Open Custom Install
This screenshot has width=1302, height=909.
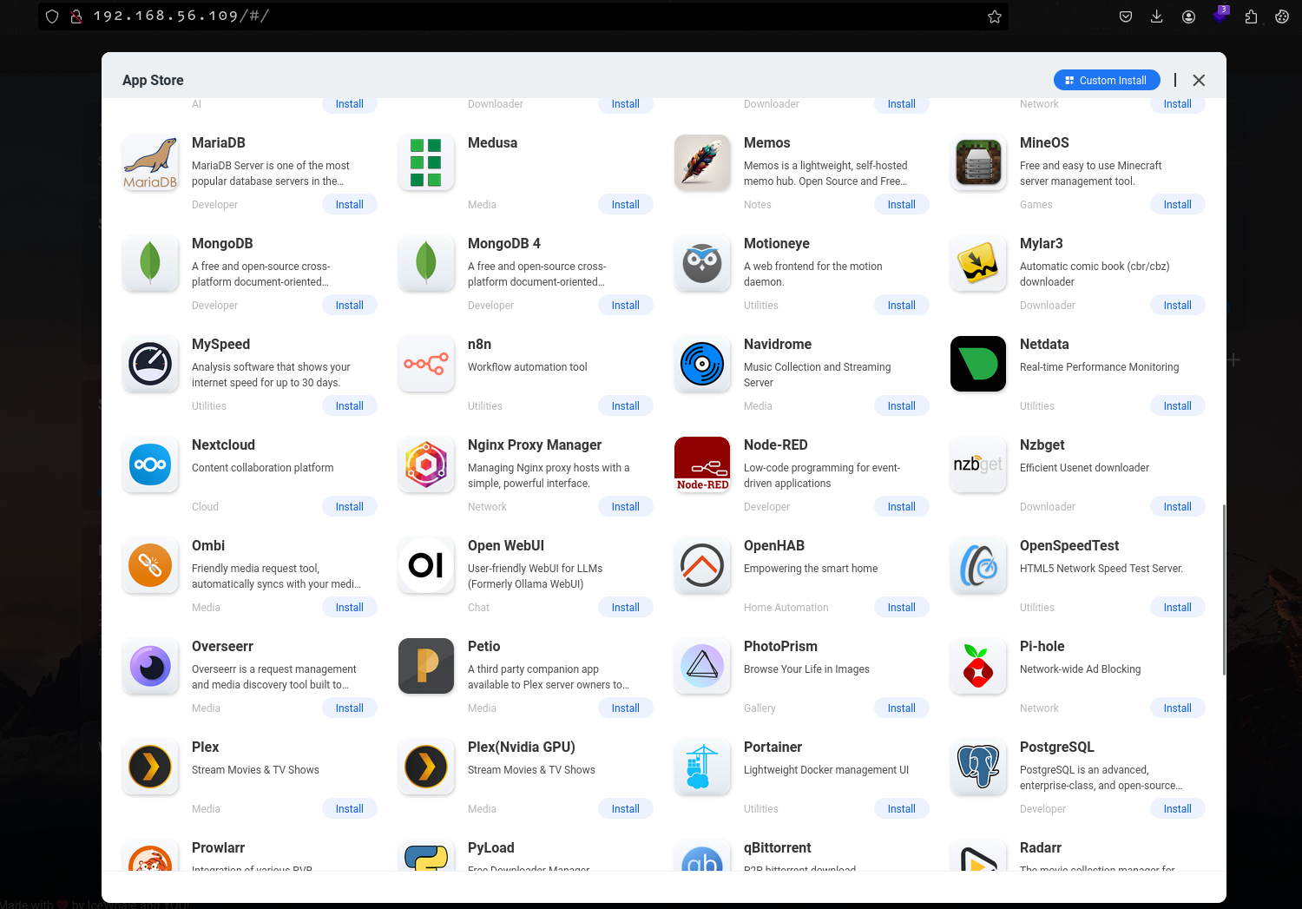tap(1107, 80)
